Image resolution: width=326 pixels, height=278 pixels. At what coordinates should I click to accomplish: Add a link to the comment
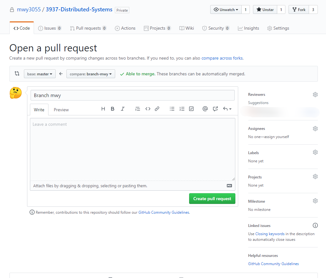pos(157,109)
